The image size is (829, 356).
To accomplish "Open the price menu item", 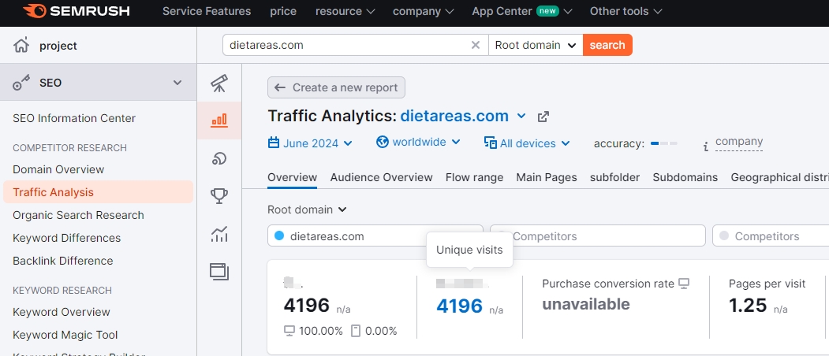I will 283,11.
